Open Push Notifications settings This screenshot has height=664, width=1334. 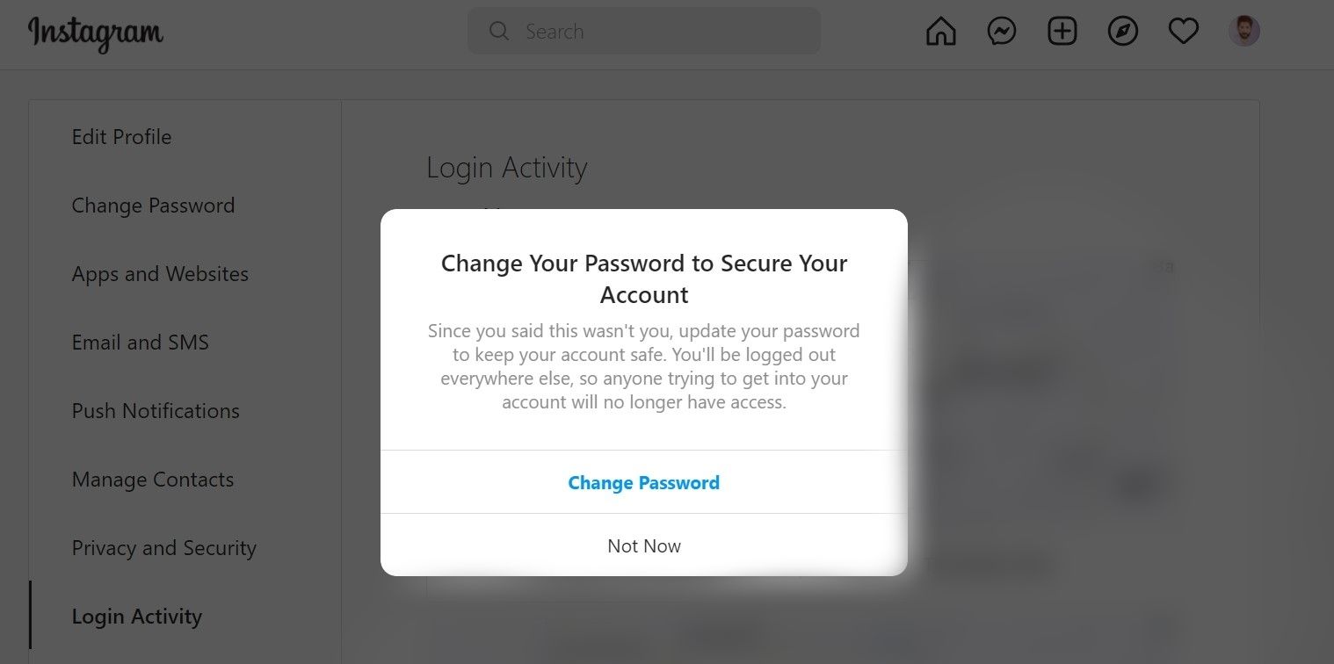[156, 411]
